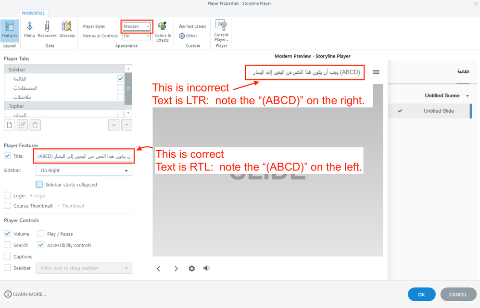Viewport: 480px width, 308px height.
Task: Click the preview settings gear icon
Action: (191, 268)
